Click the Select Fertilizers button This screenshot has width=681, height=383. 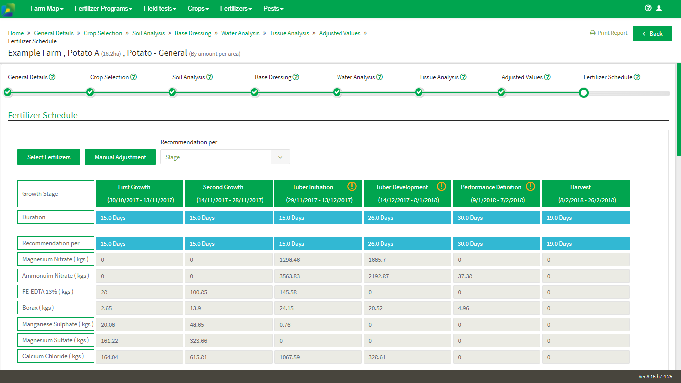[x=49, y=157]
